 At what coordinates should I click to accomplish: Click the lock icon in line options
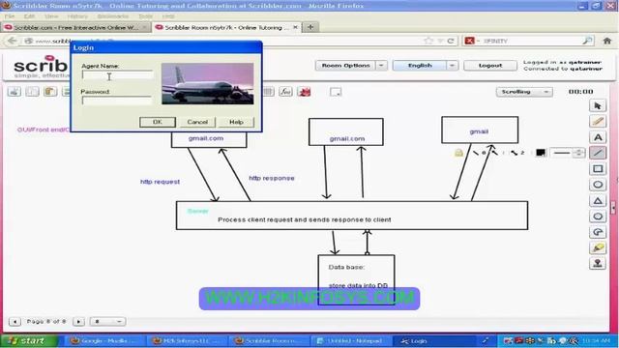458,153
